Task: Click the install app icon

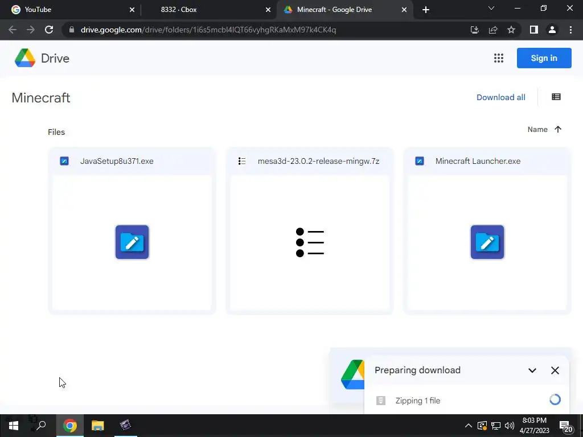Action: click(474, 30)
